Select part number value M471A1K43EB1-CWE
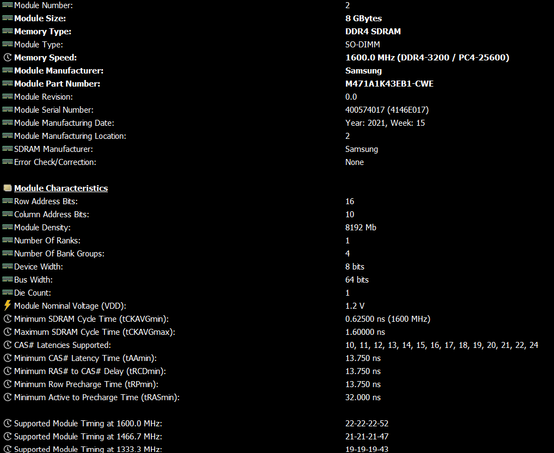 389,84
